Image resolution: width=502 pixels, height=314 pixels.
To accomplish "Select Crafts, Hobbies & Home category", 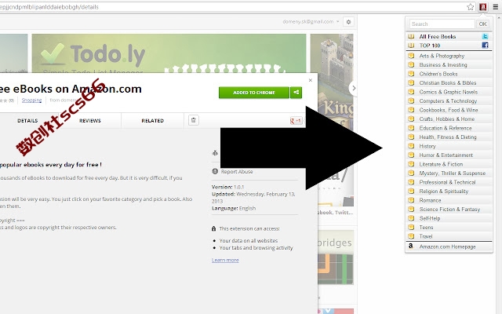I will [449, 119].
